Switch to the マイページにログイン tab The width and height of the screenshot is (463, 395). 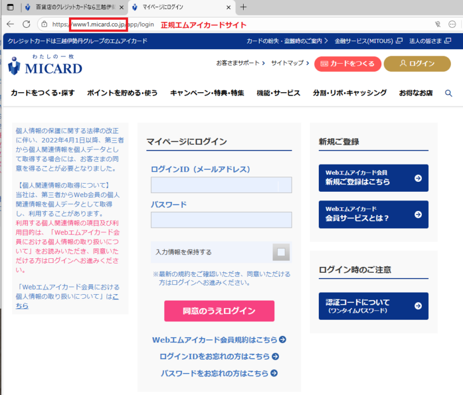pyautogui.click(x=179, y=8)
